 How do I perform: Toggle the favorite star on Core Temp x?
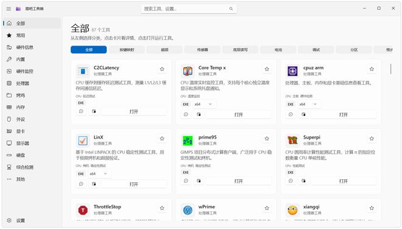click(x=267, y=69)
